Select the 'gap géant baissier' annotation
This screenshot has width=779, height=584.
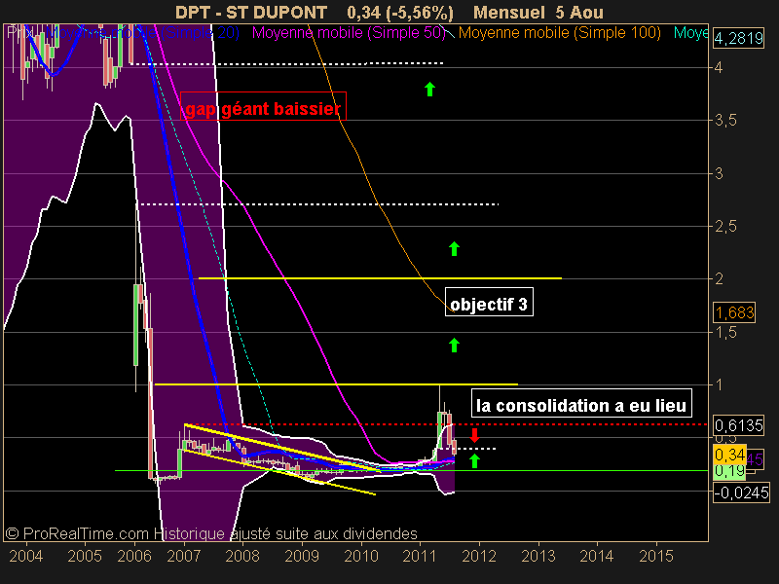[x=263, y=106]
